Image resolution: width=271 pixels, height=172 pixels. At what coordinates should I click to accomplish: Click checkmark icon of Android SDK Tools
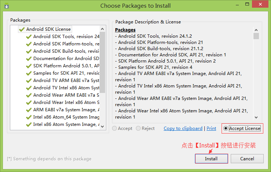(29, 37)
